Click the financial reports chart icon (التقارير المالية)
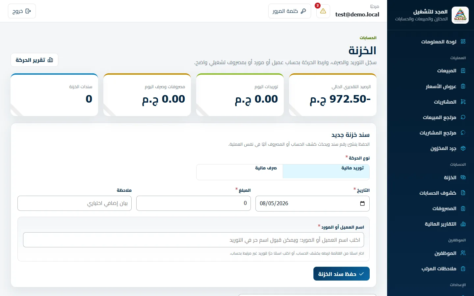Screen dimensions: 474x296 click(x=463, y=224)
